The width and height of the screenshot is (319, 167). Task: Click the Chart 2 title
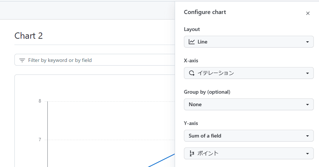28,36
